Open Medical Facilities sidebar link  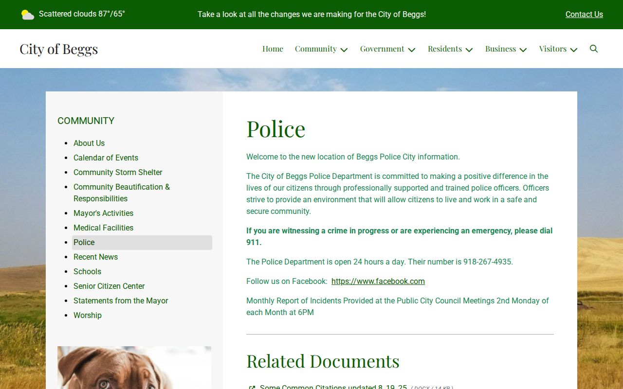(103, 228)
